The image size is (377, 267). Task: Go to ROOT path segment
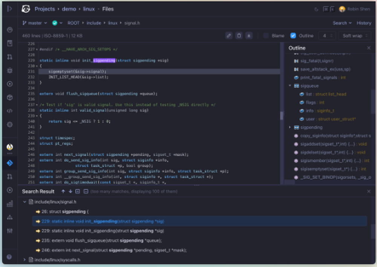(74, 23)
